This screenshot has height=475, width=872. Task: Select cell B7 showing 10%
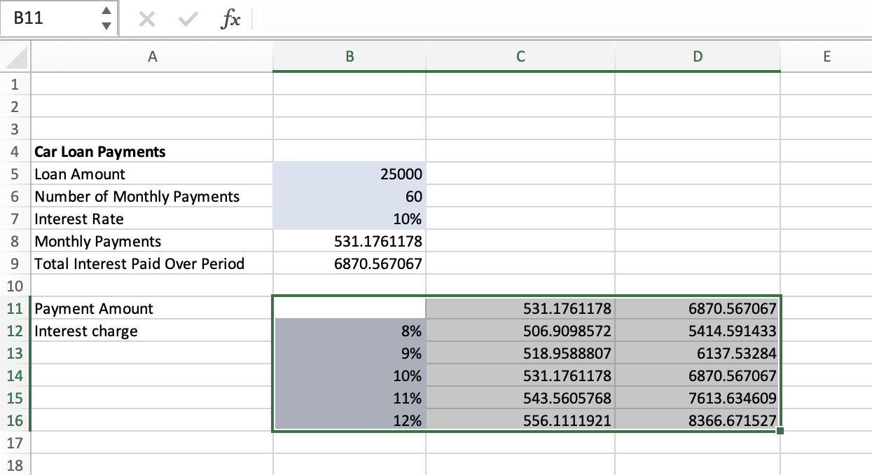coord(349,219)
